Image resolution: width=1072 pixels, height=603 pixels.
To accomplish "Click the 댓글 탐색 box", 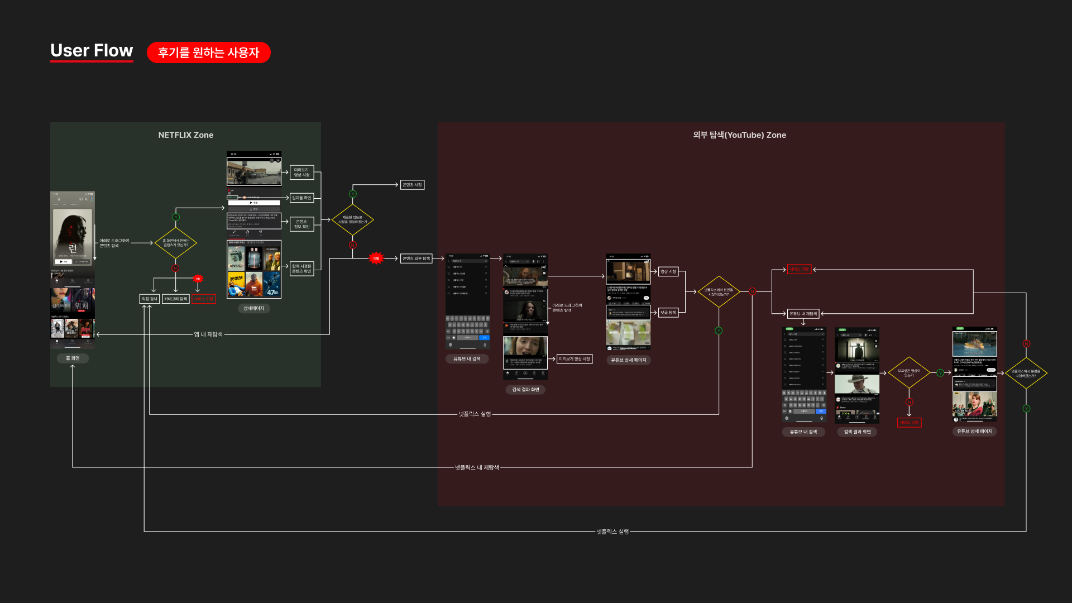I will 668,313.
